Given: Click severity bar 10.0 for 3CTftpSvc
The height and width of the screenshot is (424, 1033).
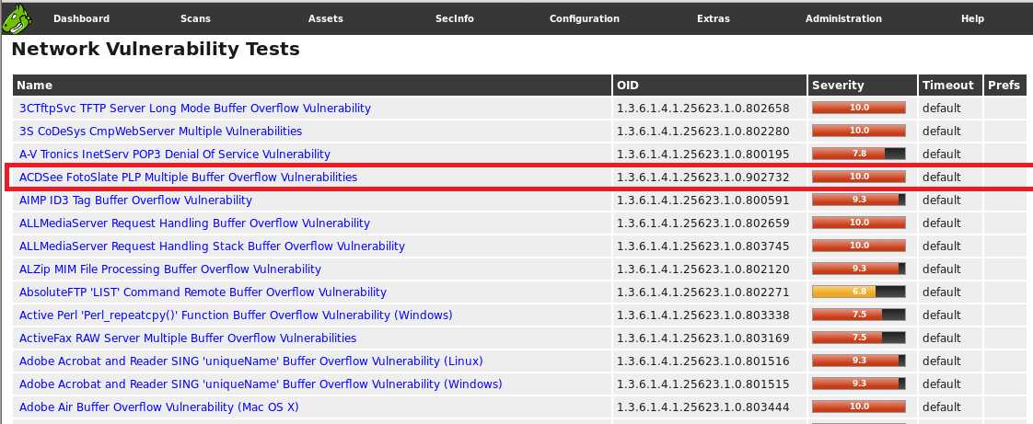Looking at the screenshot, I should point(859,108).
